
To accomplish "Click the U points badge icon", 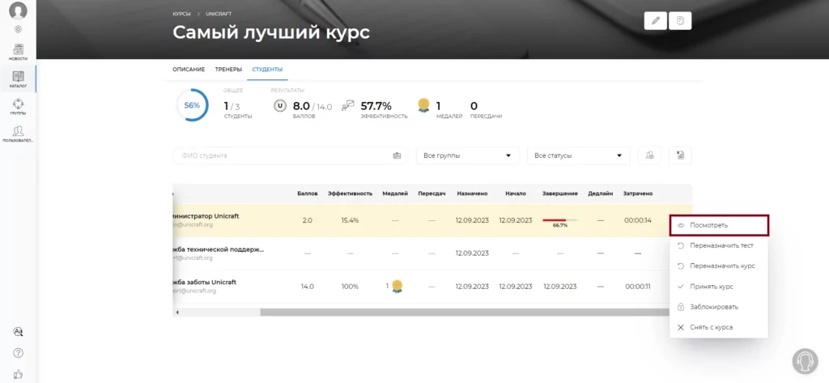I will [279, 106].
